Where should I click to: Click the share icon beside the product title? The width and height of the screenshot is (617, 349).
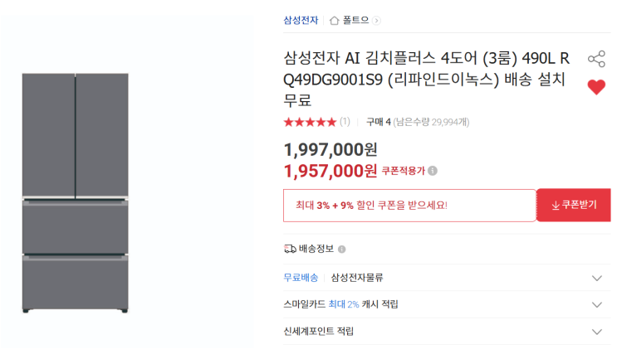596,59
